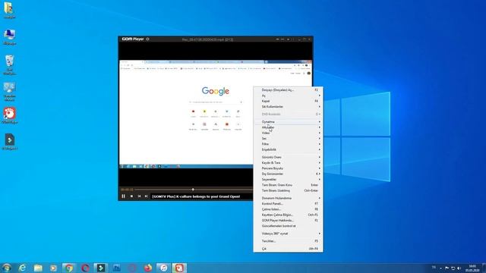Open the Computer icon on the desktop
486x273 pixels.
click(x=9, y=37)
